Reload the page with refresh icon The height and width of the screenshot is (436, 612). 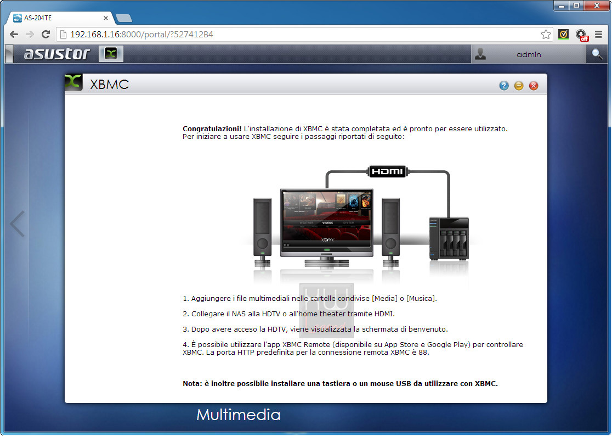point(46,35)
